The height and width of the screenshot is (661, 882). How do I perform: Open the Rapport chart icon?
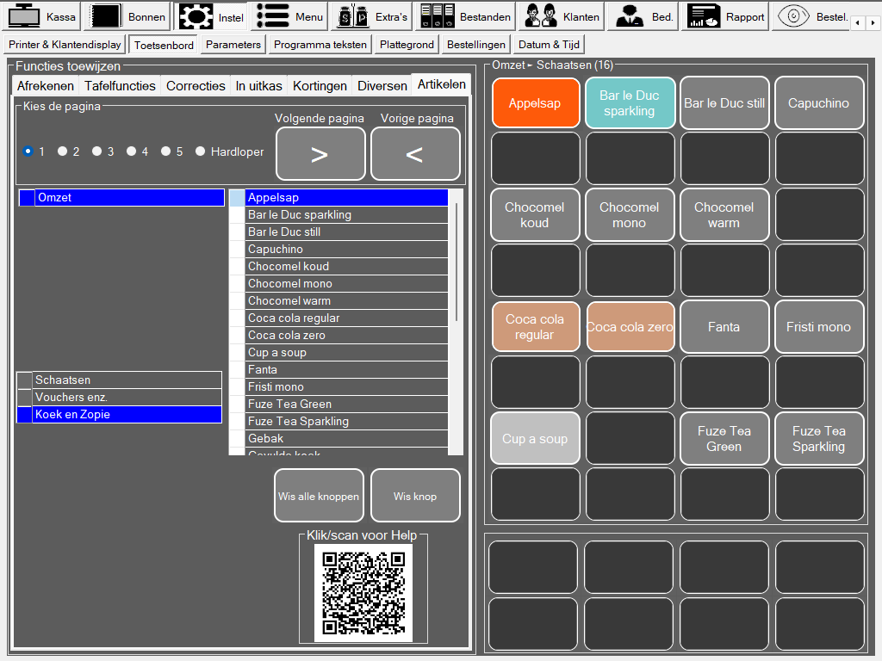pos(704,16)
